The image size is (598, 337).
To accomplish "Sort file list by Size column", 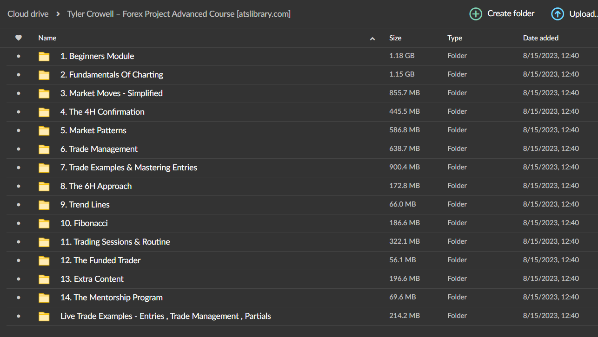I will [395, 38].
